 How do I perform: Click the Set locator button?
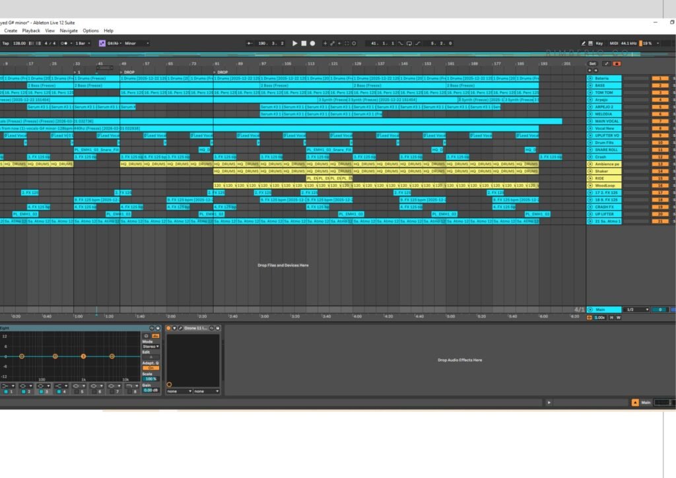tap(593, 64)
